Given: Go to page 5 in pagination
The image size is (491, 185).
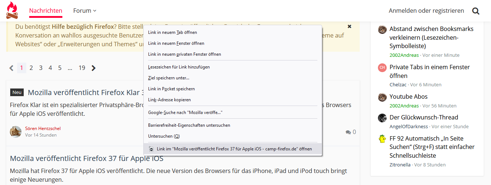Looking at the screenshot, I should pyautogui.click(x=60, y=68).
